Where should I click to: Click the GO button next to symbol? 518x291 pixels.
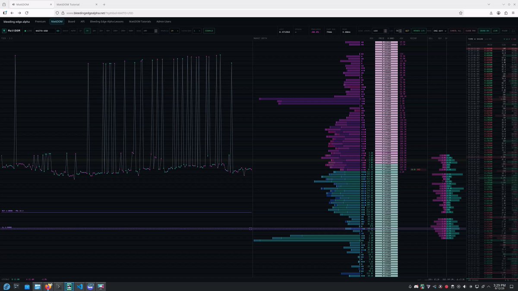coord(58,31)
